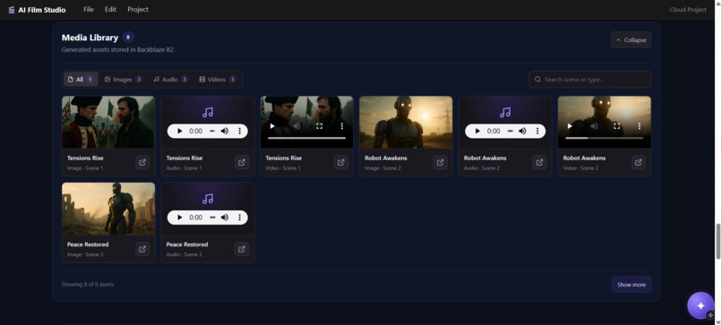This screenshot has height=325, width=722.
Task: Open more options on Tensions Rise video
Action: click(x=341, y=125)
